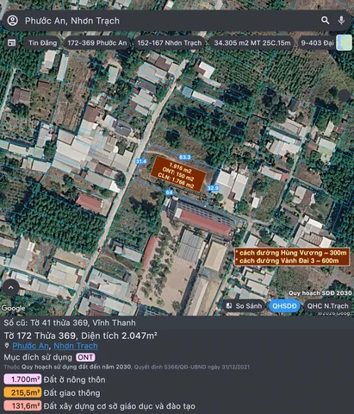Image resolution: width=354 pixels, height=414 pixels.
Task: Click the brown 1.916 m2 parcel label
Action: (178, 174)
